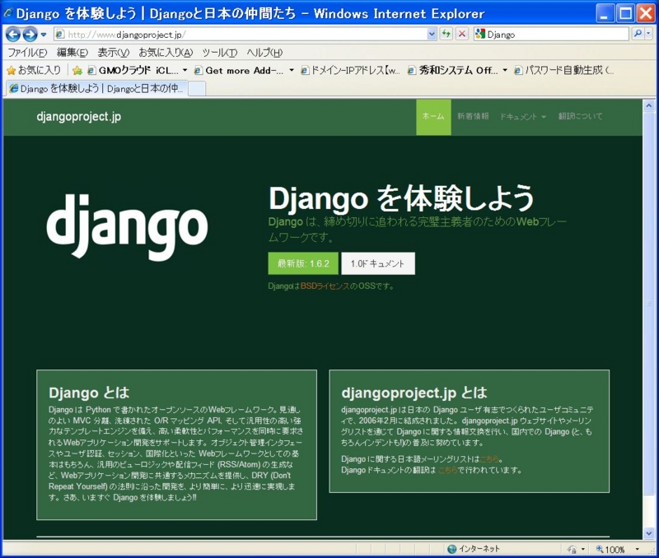Click the 1.0ドキュメント button
The width and height of the screenshot is (659, 558).
pos(378,263)
